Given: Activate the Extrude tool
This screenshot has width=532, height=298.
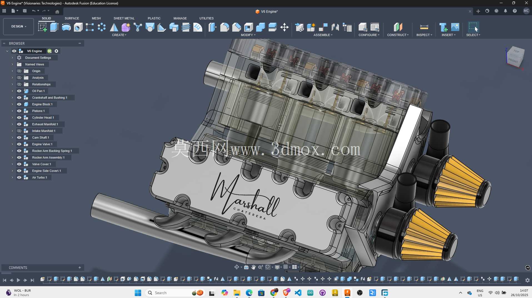Looking at the screenshot, I should [54, 27].
